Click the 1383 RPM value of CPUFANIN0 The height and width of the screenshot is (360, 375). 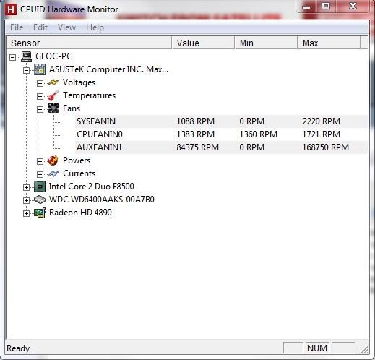[195, 134]
